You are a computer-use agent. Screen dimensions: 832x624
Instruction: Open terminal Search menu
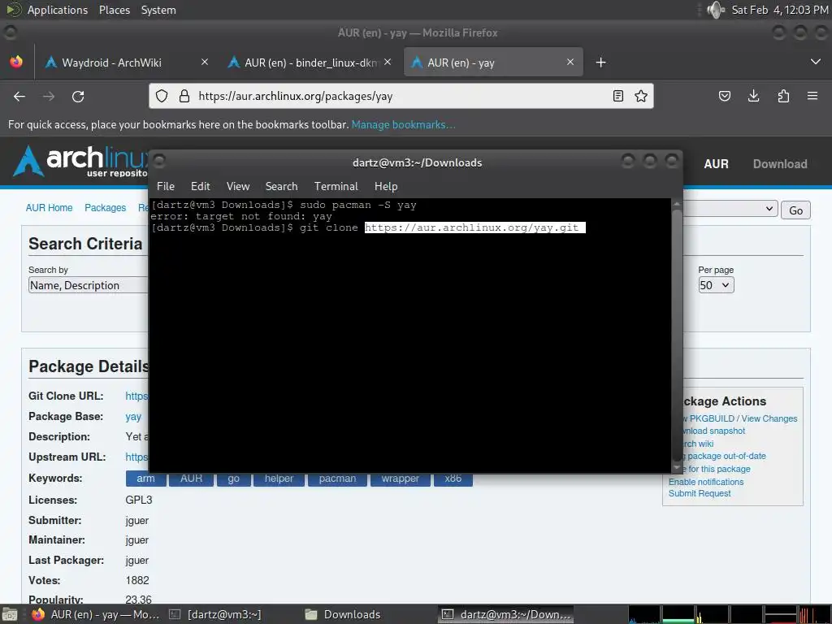click(281, 186)
